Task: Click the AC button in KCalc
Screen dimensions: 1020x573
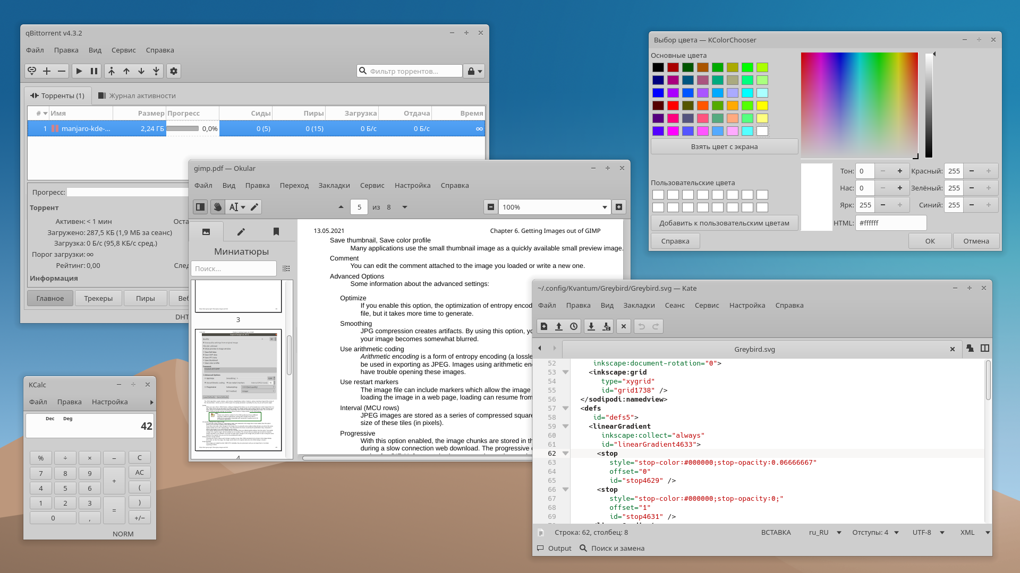Action: coord(139,473)
